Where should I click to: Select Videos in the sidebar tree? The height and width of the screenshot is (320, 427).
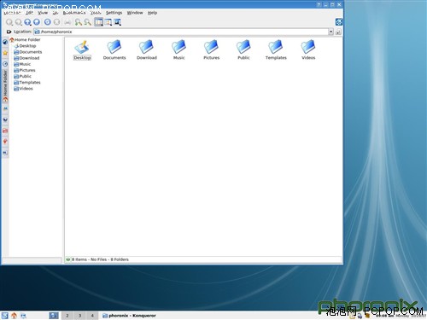(23, 89)
